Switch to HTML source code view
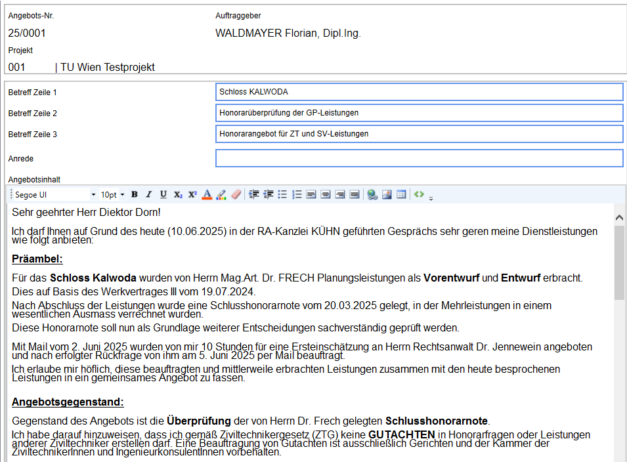627x462 pixels. 419,195
